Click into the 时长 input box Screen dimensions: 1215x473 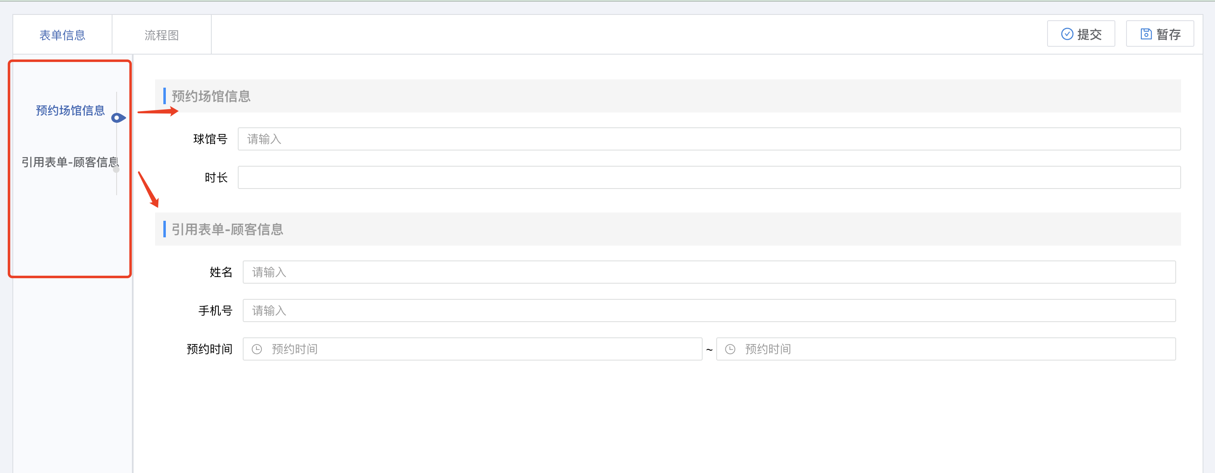point(708,177)
